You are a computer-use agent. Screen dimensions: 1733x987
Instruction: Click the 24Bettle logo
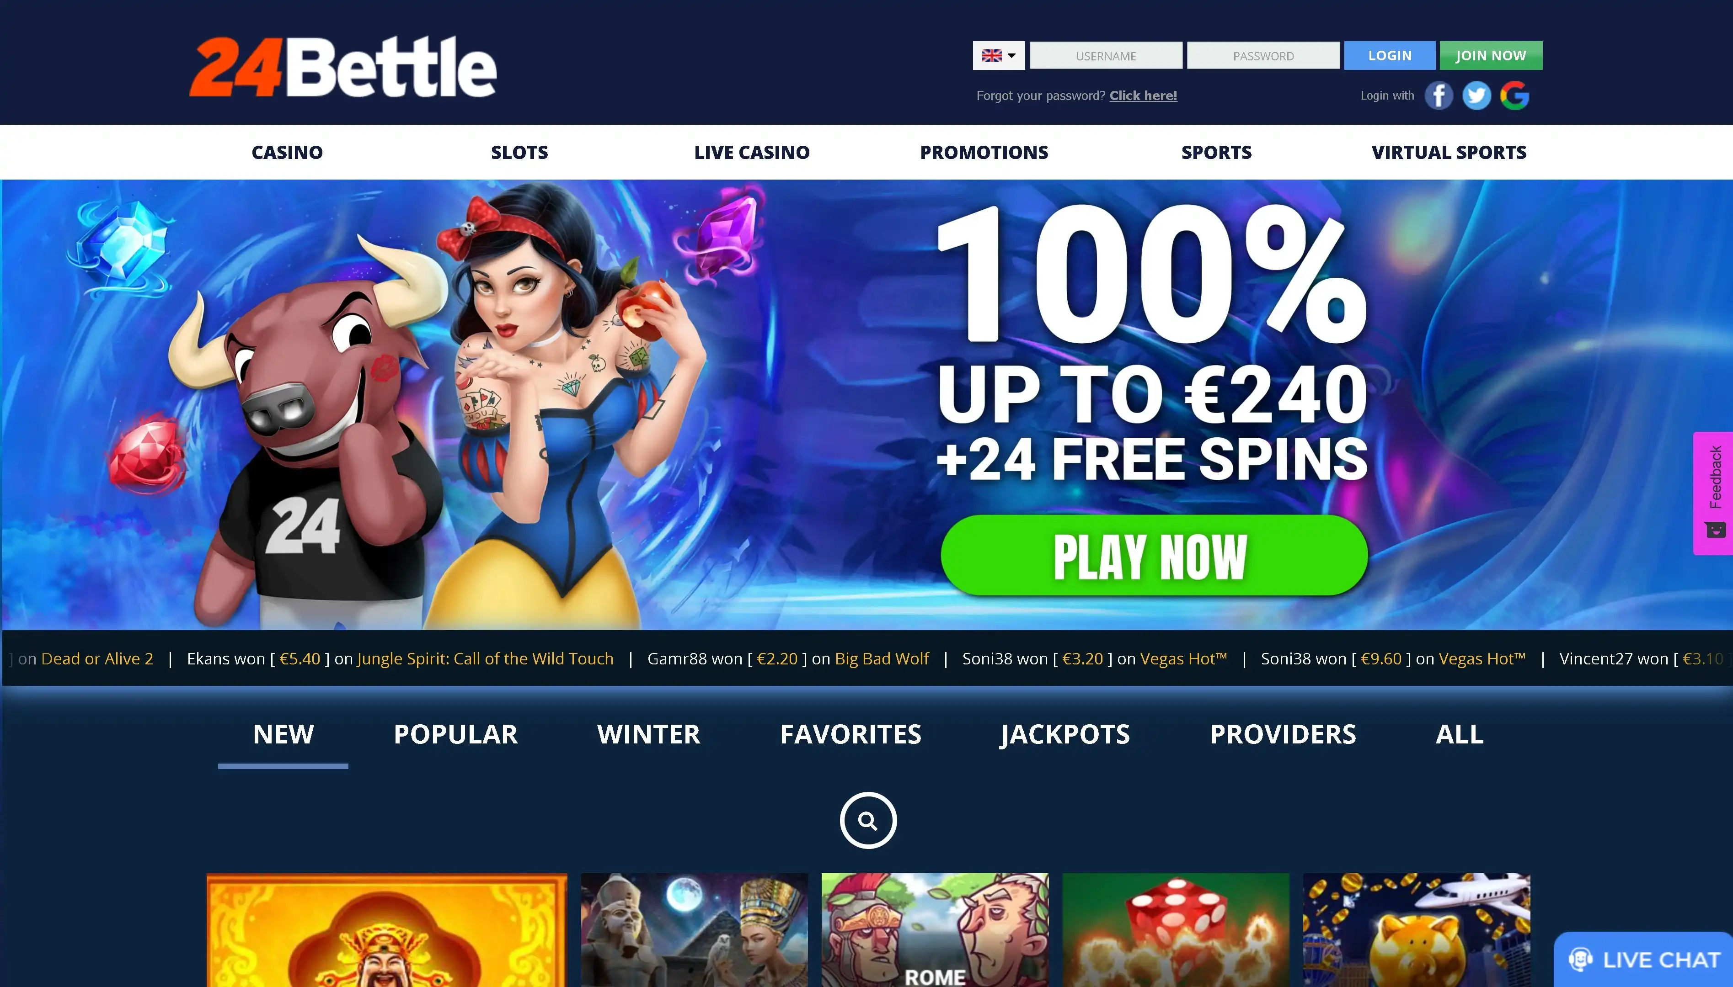[342, 66]
